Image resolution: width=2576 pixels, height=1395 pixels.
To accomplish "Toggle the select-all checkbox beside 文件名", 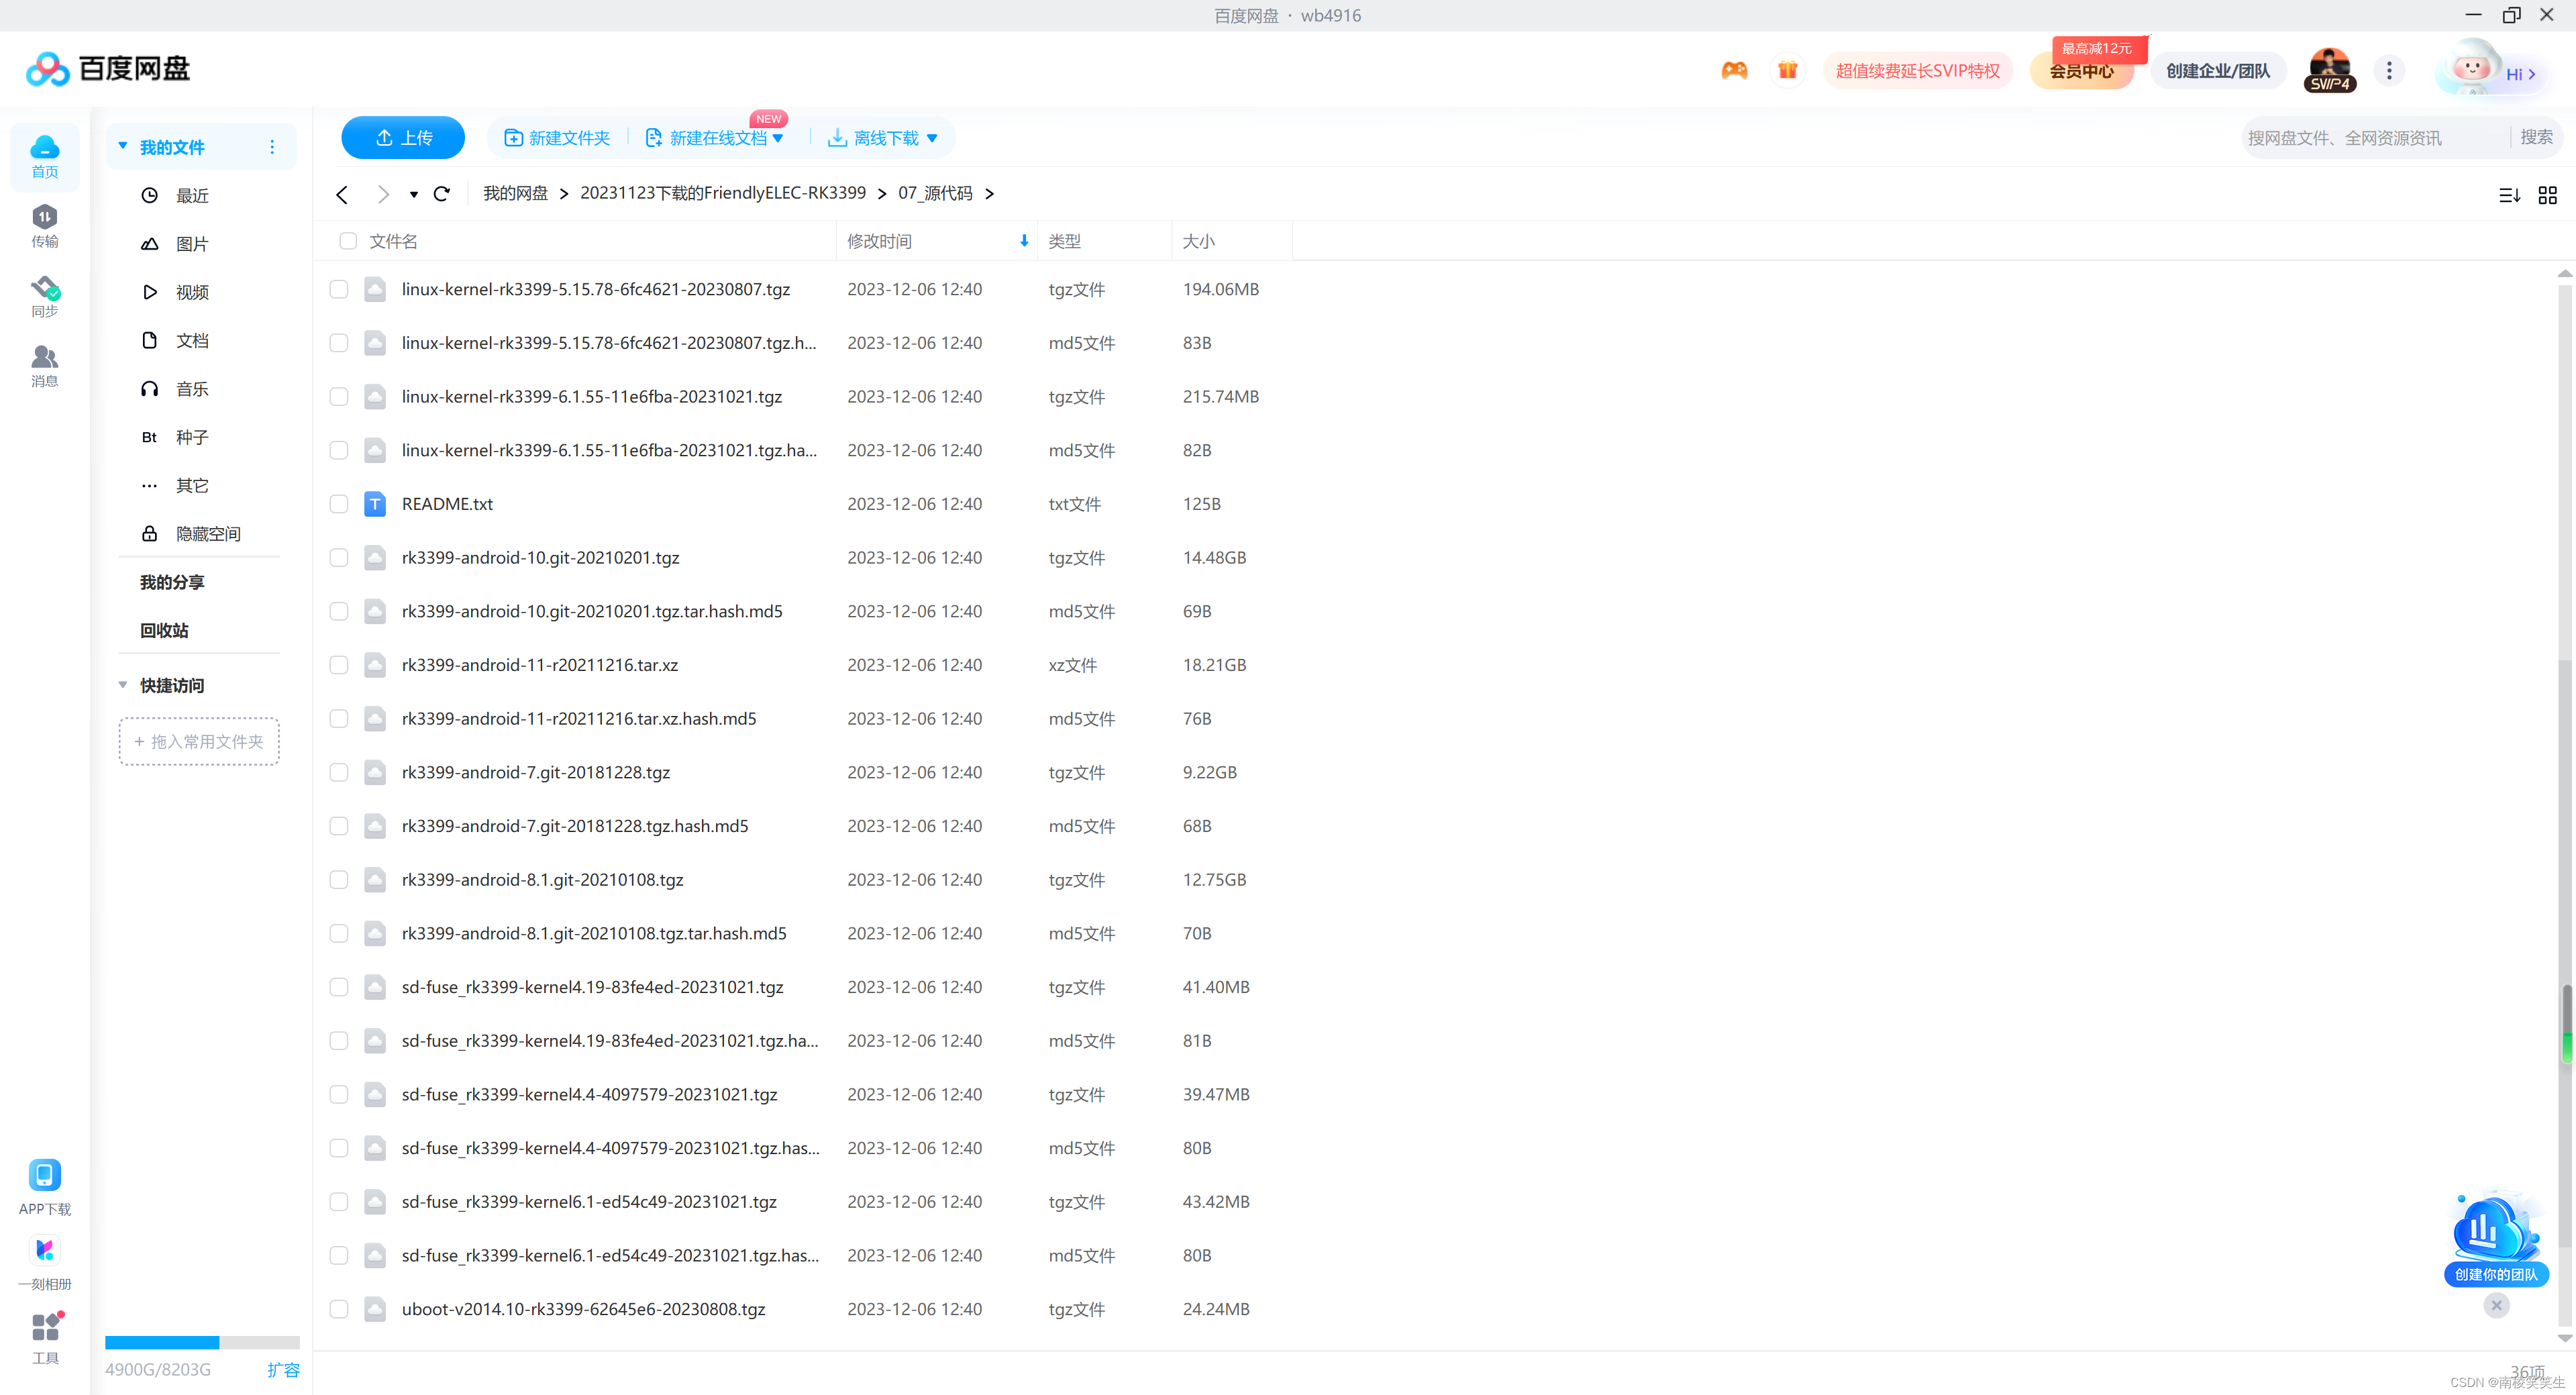I will pyautogui.click(x=348, y=241).
